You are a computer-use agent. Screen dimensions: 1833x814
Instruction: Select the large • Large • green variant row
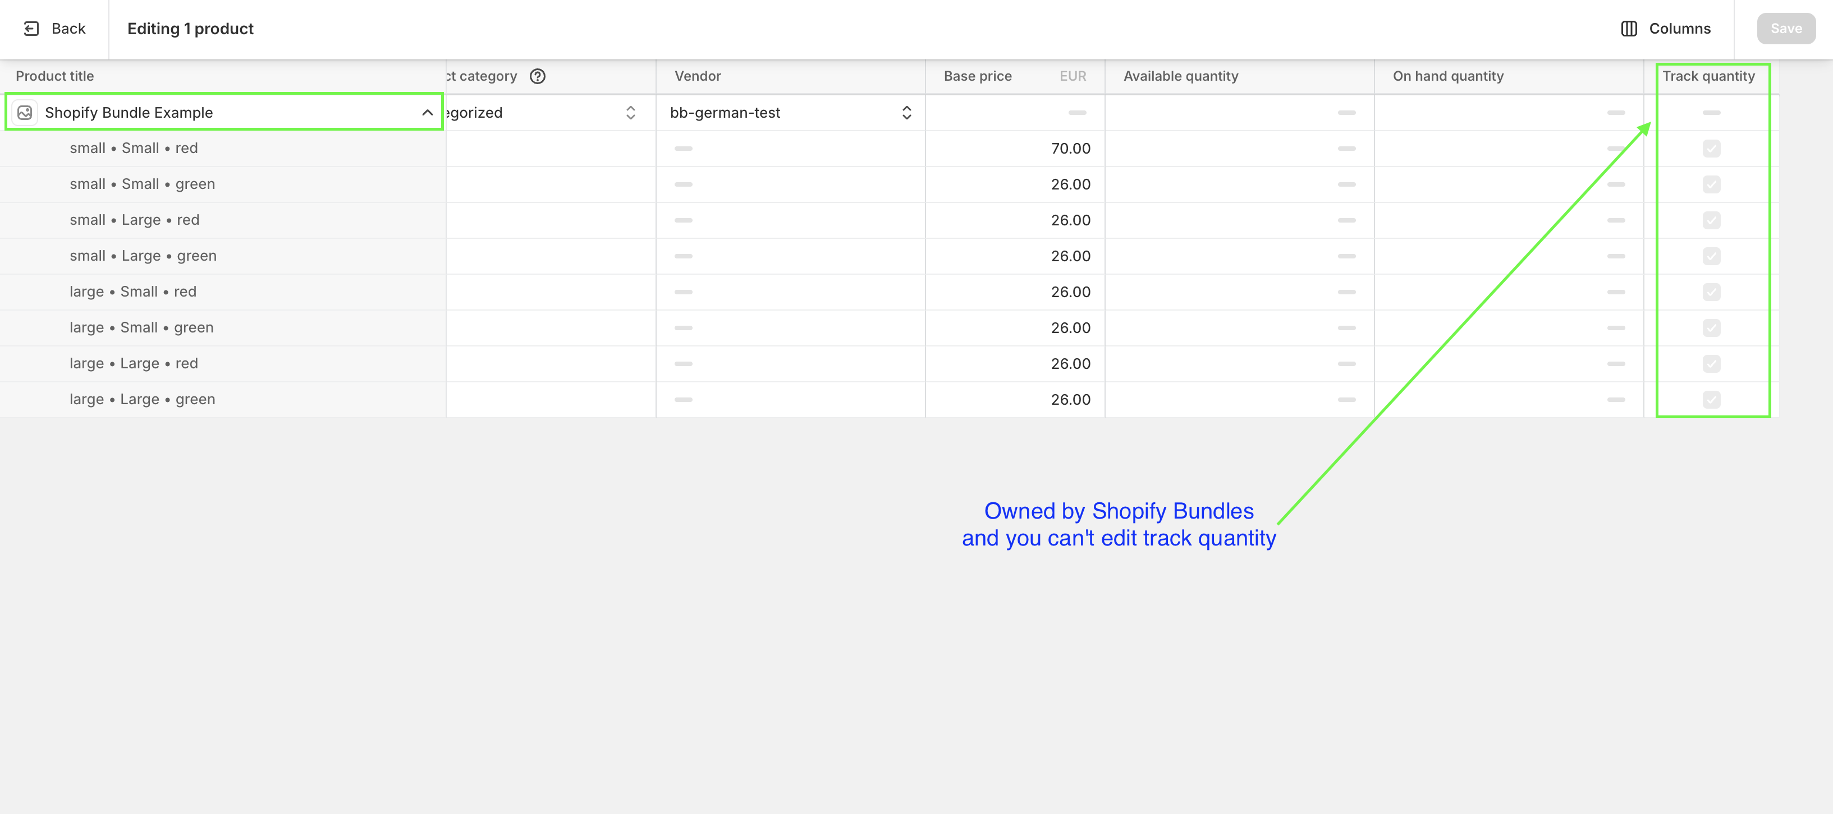pos(223,400)
